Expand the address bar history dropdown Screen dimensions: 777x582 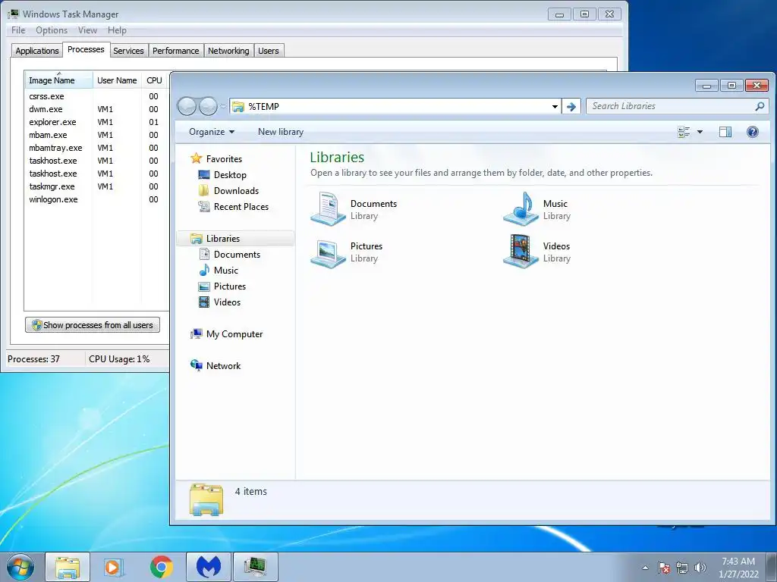[x=555, y=106]
